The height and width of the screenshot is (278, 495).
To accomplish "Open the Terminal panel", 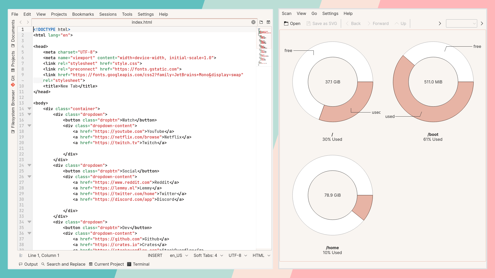I will (x=138, y=264).
